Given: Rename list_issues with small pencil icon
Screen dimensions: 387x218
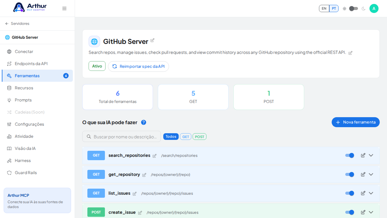Looking at the screenshot, I should 135,193.
